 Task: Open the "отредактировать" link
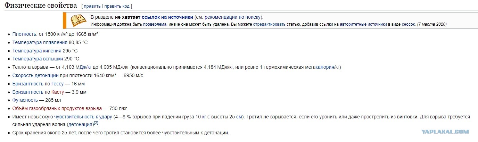pyautogui.click(x=269, y=24)
